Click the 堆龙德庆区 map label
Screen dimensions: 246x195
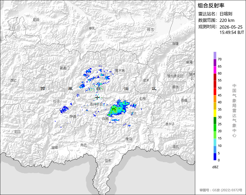tap(175, 76)
